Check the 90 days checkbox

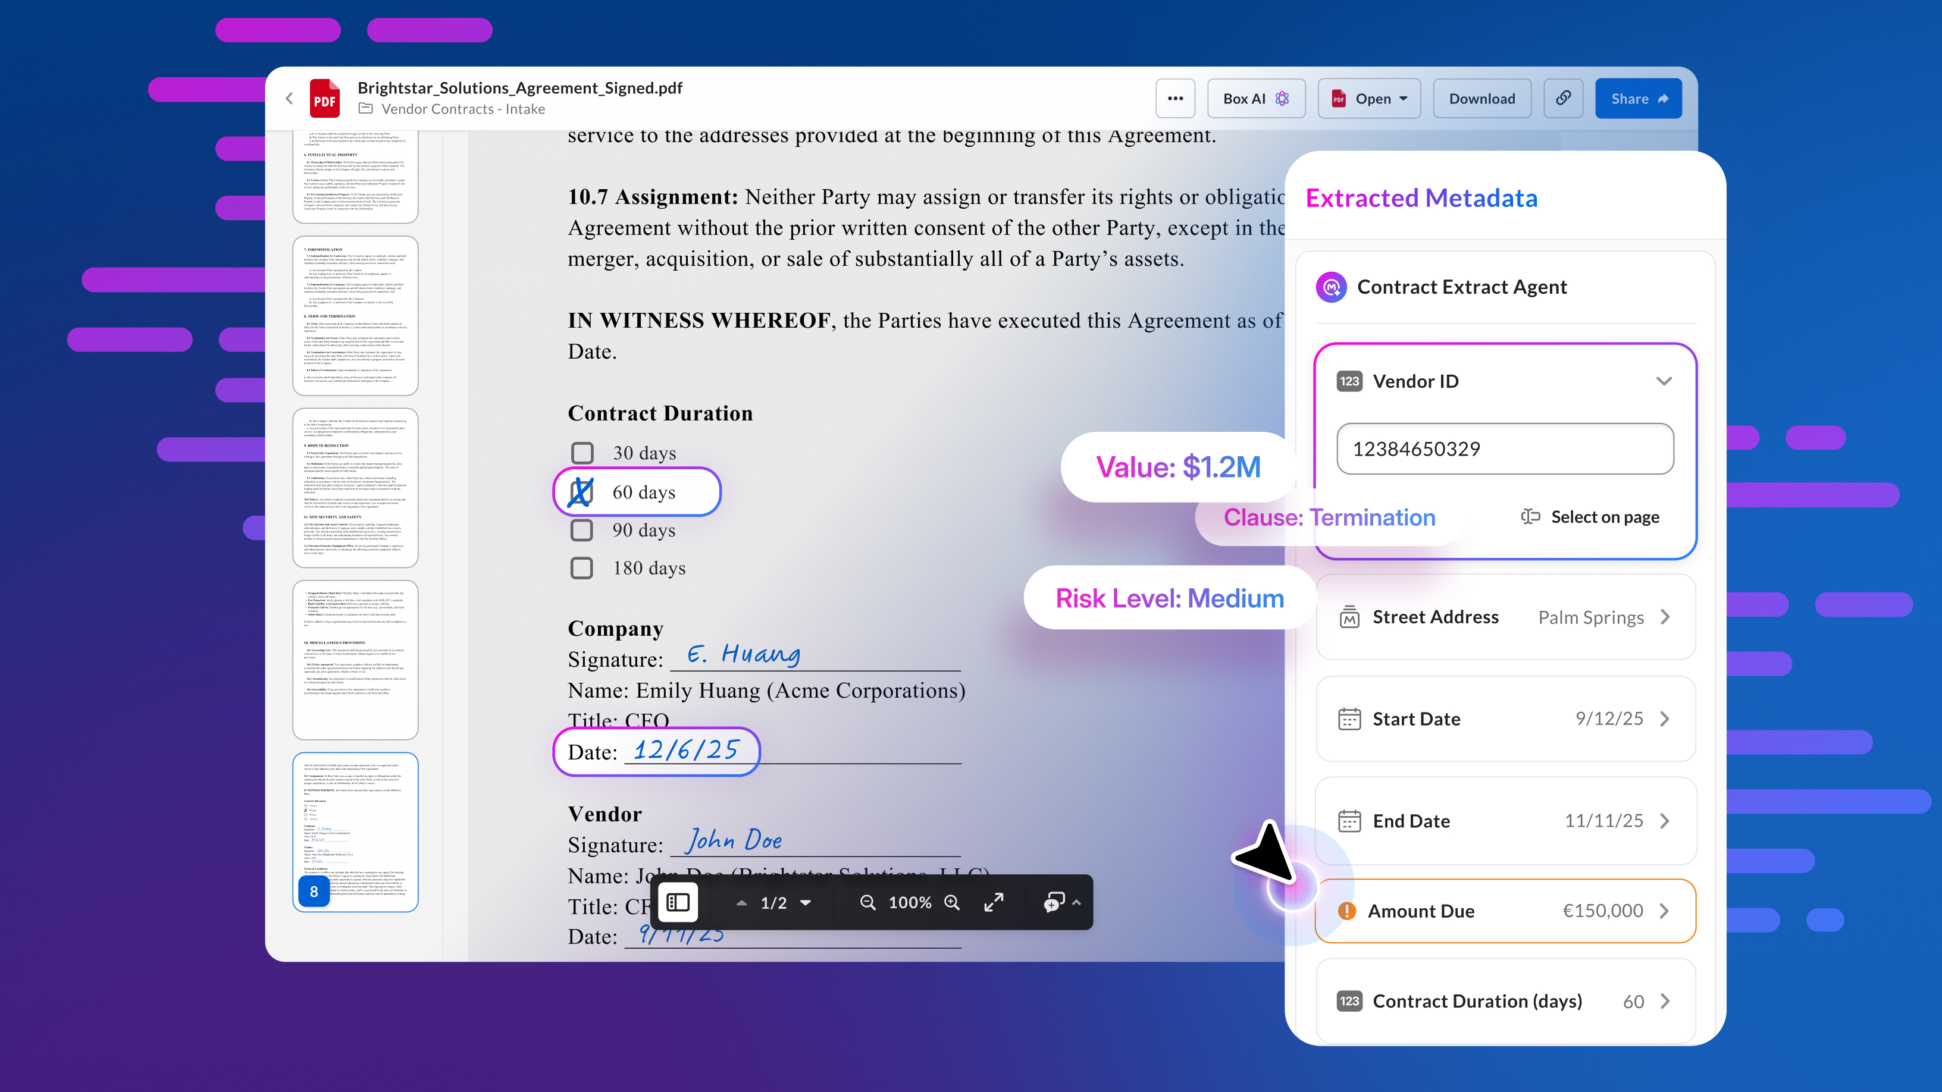[x=582, y=530]
